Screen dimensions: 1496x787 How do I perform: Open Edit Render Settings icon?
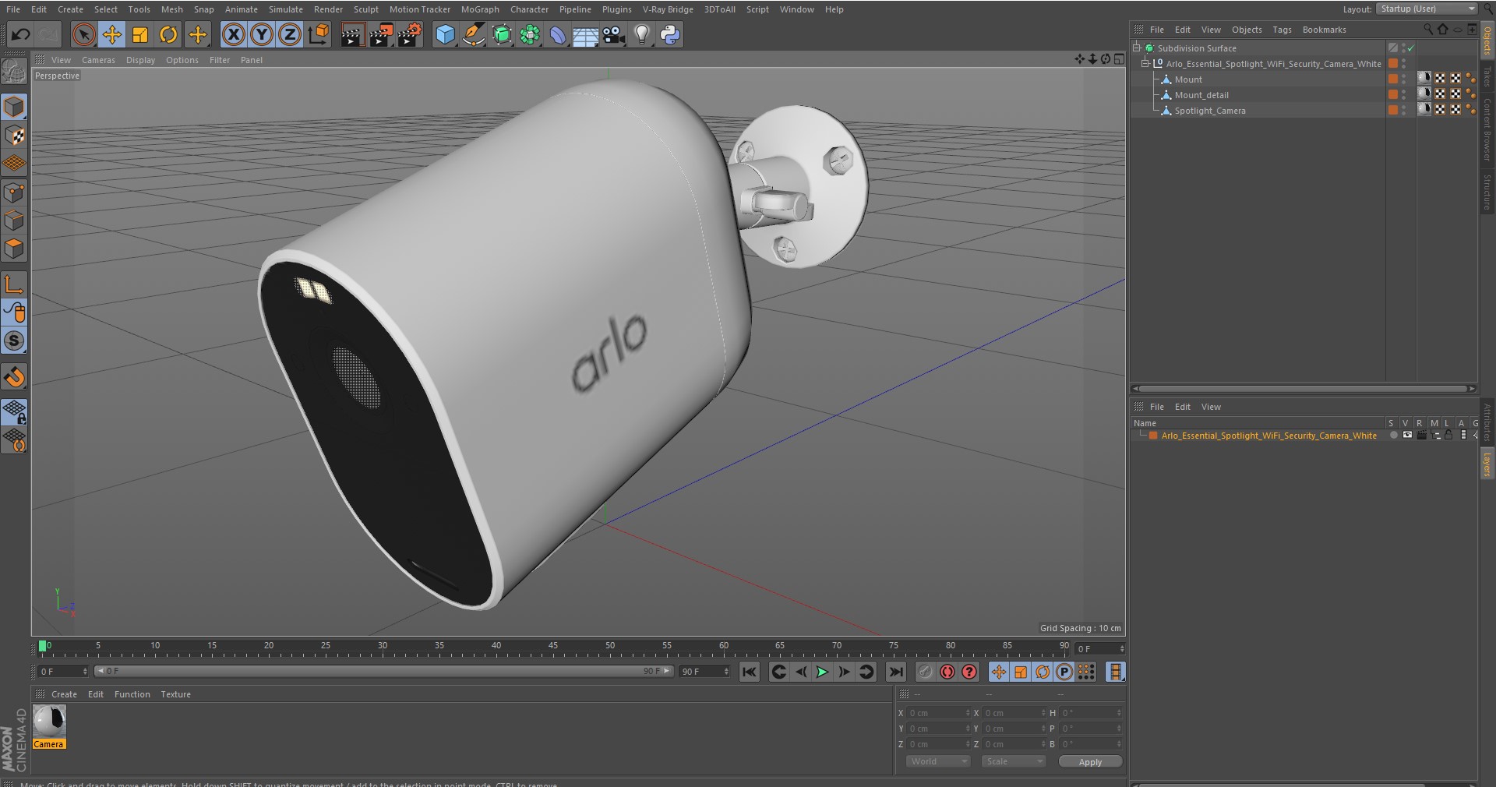[410, 34]
